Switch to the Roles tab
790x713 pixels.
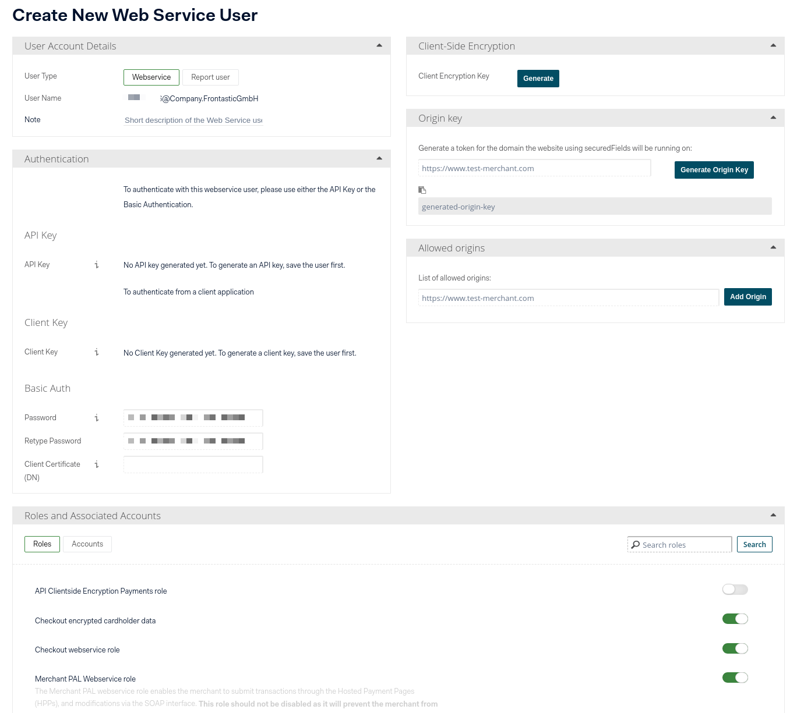(42, 544)
